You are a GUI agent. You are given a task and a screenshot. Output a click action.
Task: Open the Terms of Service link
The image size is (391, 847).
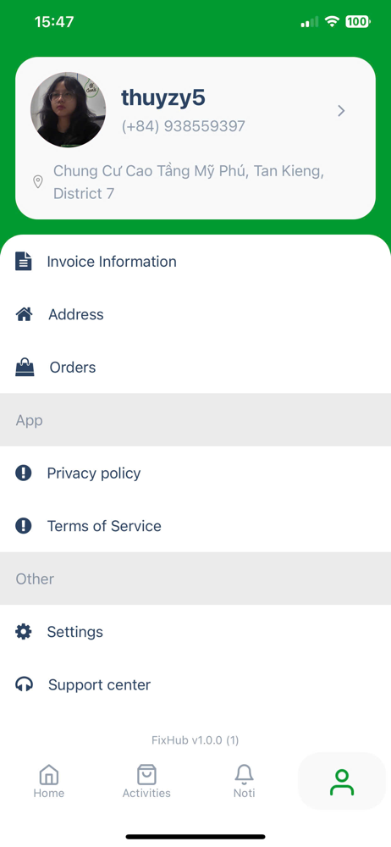pyautogui.click(x=195, y=526)
